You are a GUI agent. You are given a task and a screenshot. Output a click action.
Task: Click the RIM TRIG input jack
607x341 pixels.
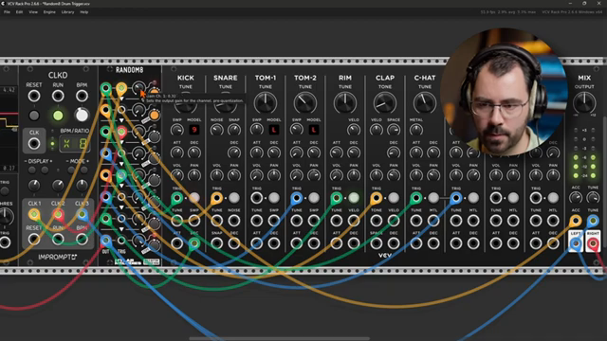pyautogui.click(x=337, y=198)
